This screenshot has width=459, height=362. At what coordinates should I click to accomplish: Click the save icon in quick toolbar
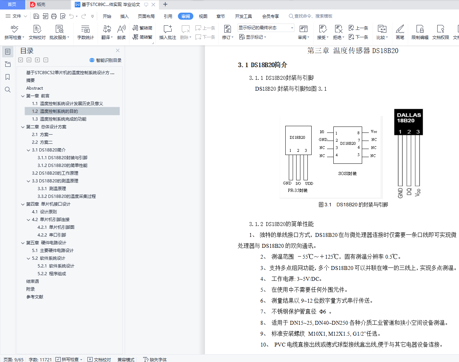pyautogui.click(x=36, y=16)
